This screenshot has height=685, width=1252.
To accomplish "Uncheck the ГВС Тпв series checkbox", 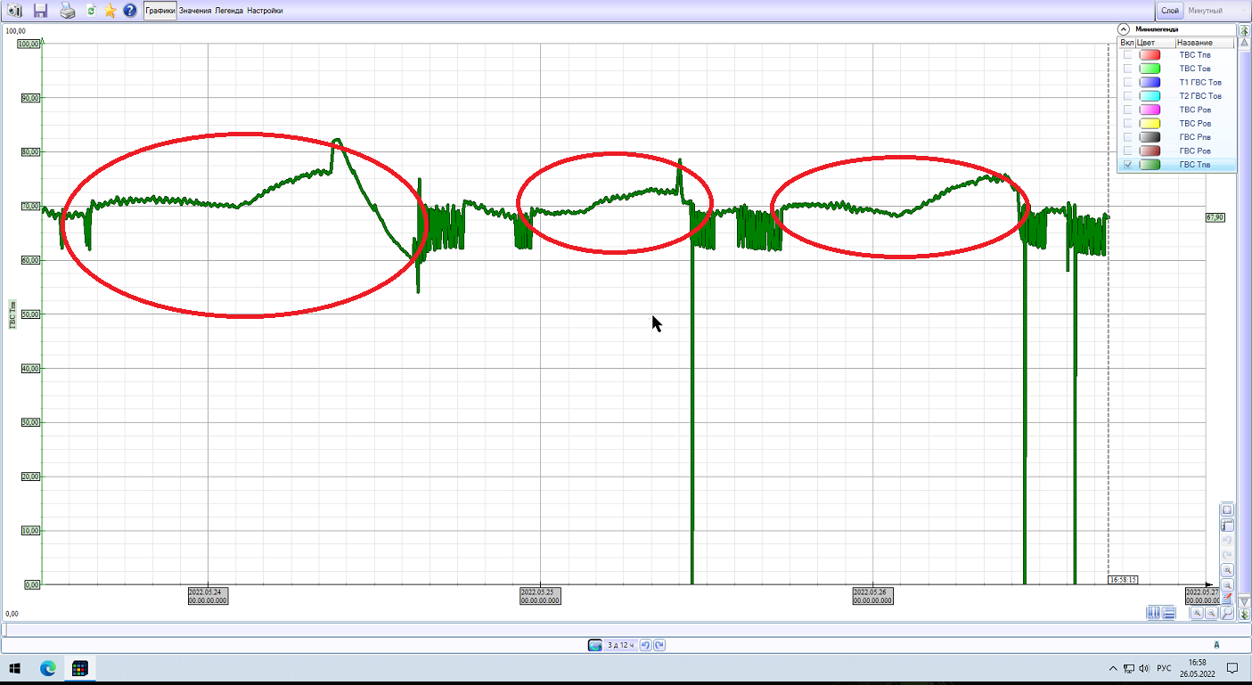I will click(x=1128, y=165).
